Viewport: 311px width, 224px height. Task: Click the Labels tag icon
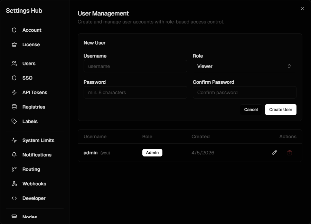[14, 121]
